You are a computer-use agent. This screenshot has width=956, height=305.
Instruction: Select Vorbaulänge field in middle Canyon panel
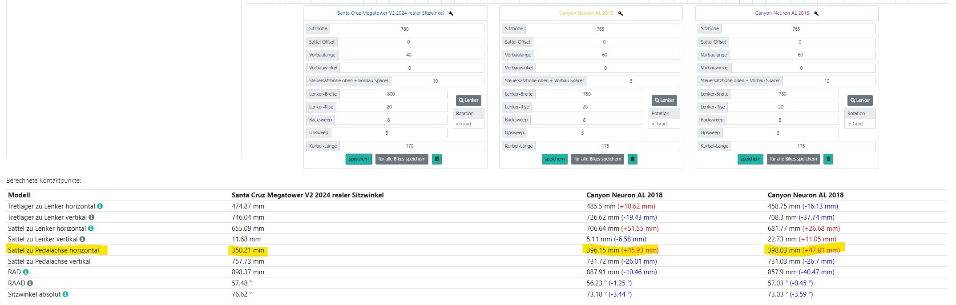point(606,55)
